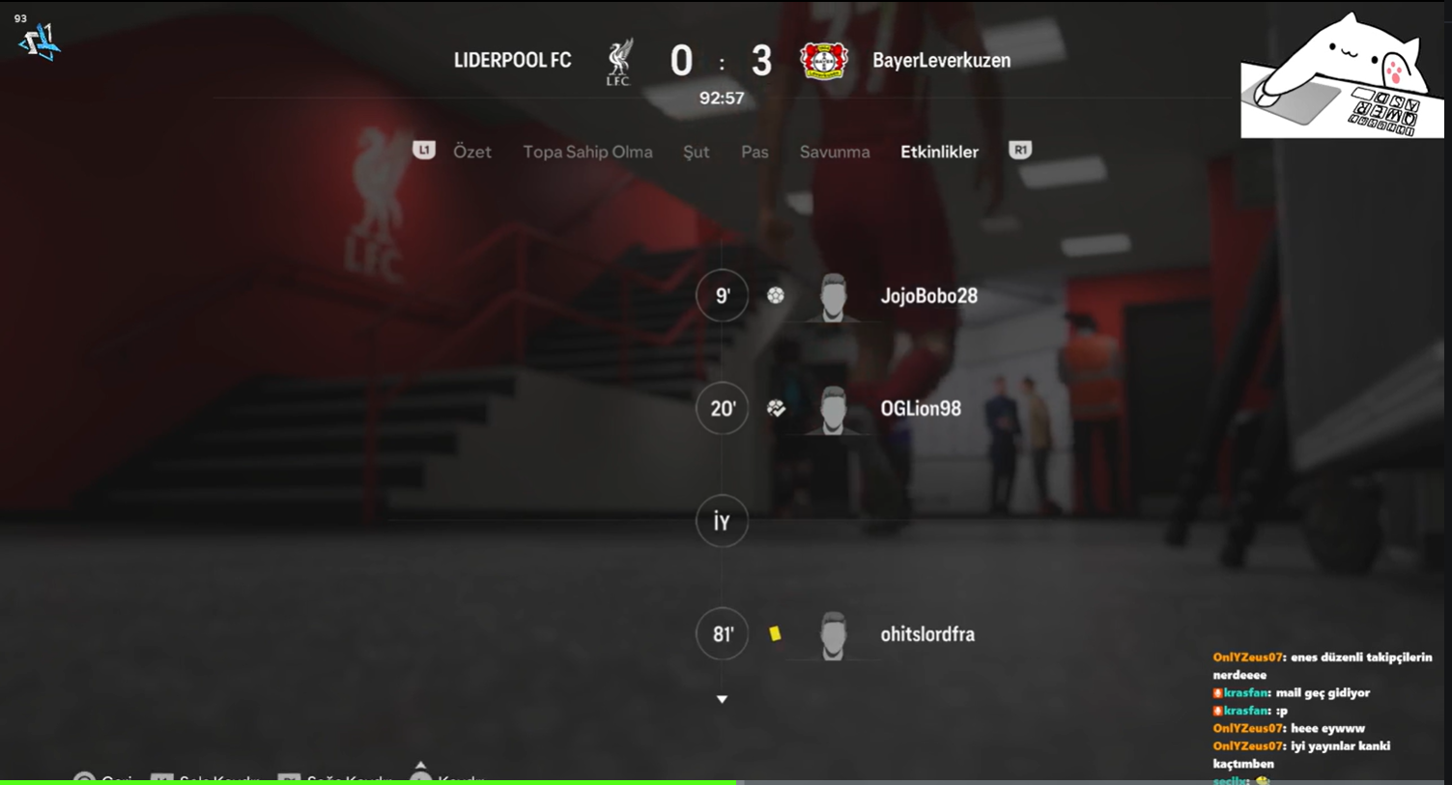Click the ball icon beside OGLion98

(x=776, y=408)
